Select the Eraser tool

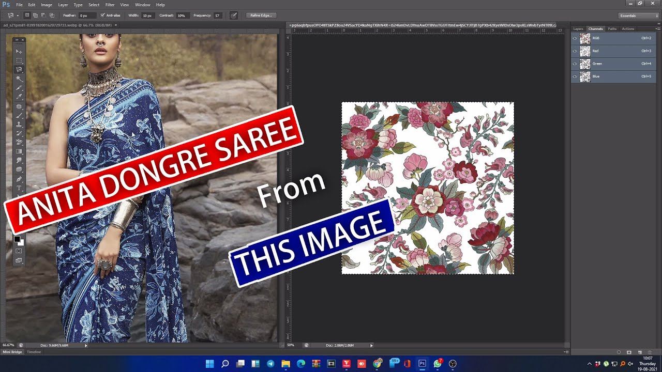click(x=19, y=142)
